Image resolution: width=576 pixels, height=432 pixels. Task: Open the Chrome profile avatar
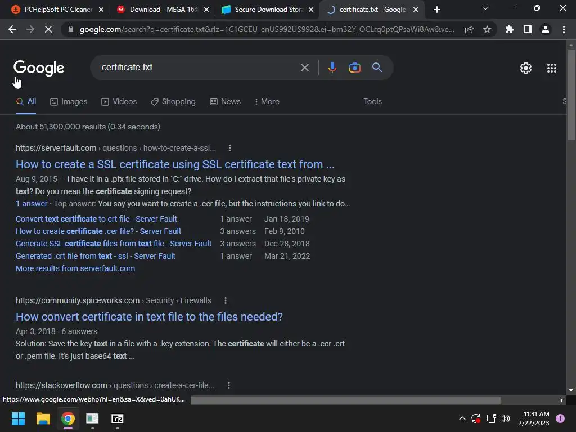546,29
